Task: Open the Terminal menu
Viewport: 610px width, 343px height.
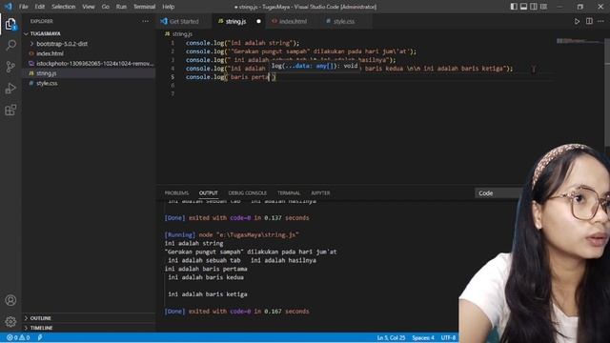Action: click(144, 7)
